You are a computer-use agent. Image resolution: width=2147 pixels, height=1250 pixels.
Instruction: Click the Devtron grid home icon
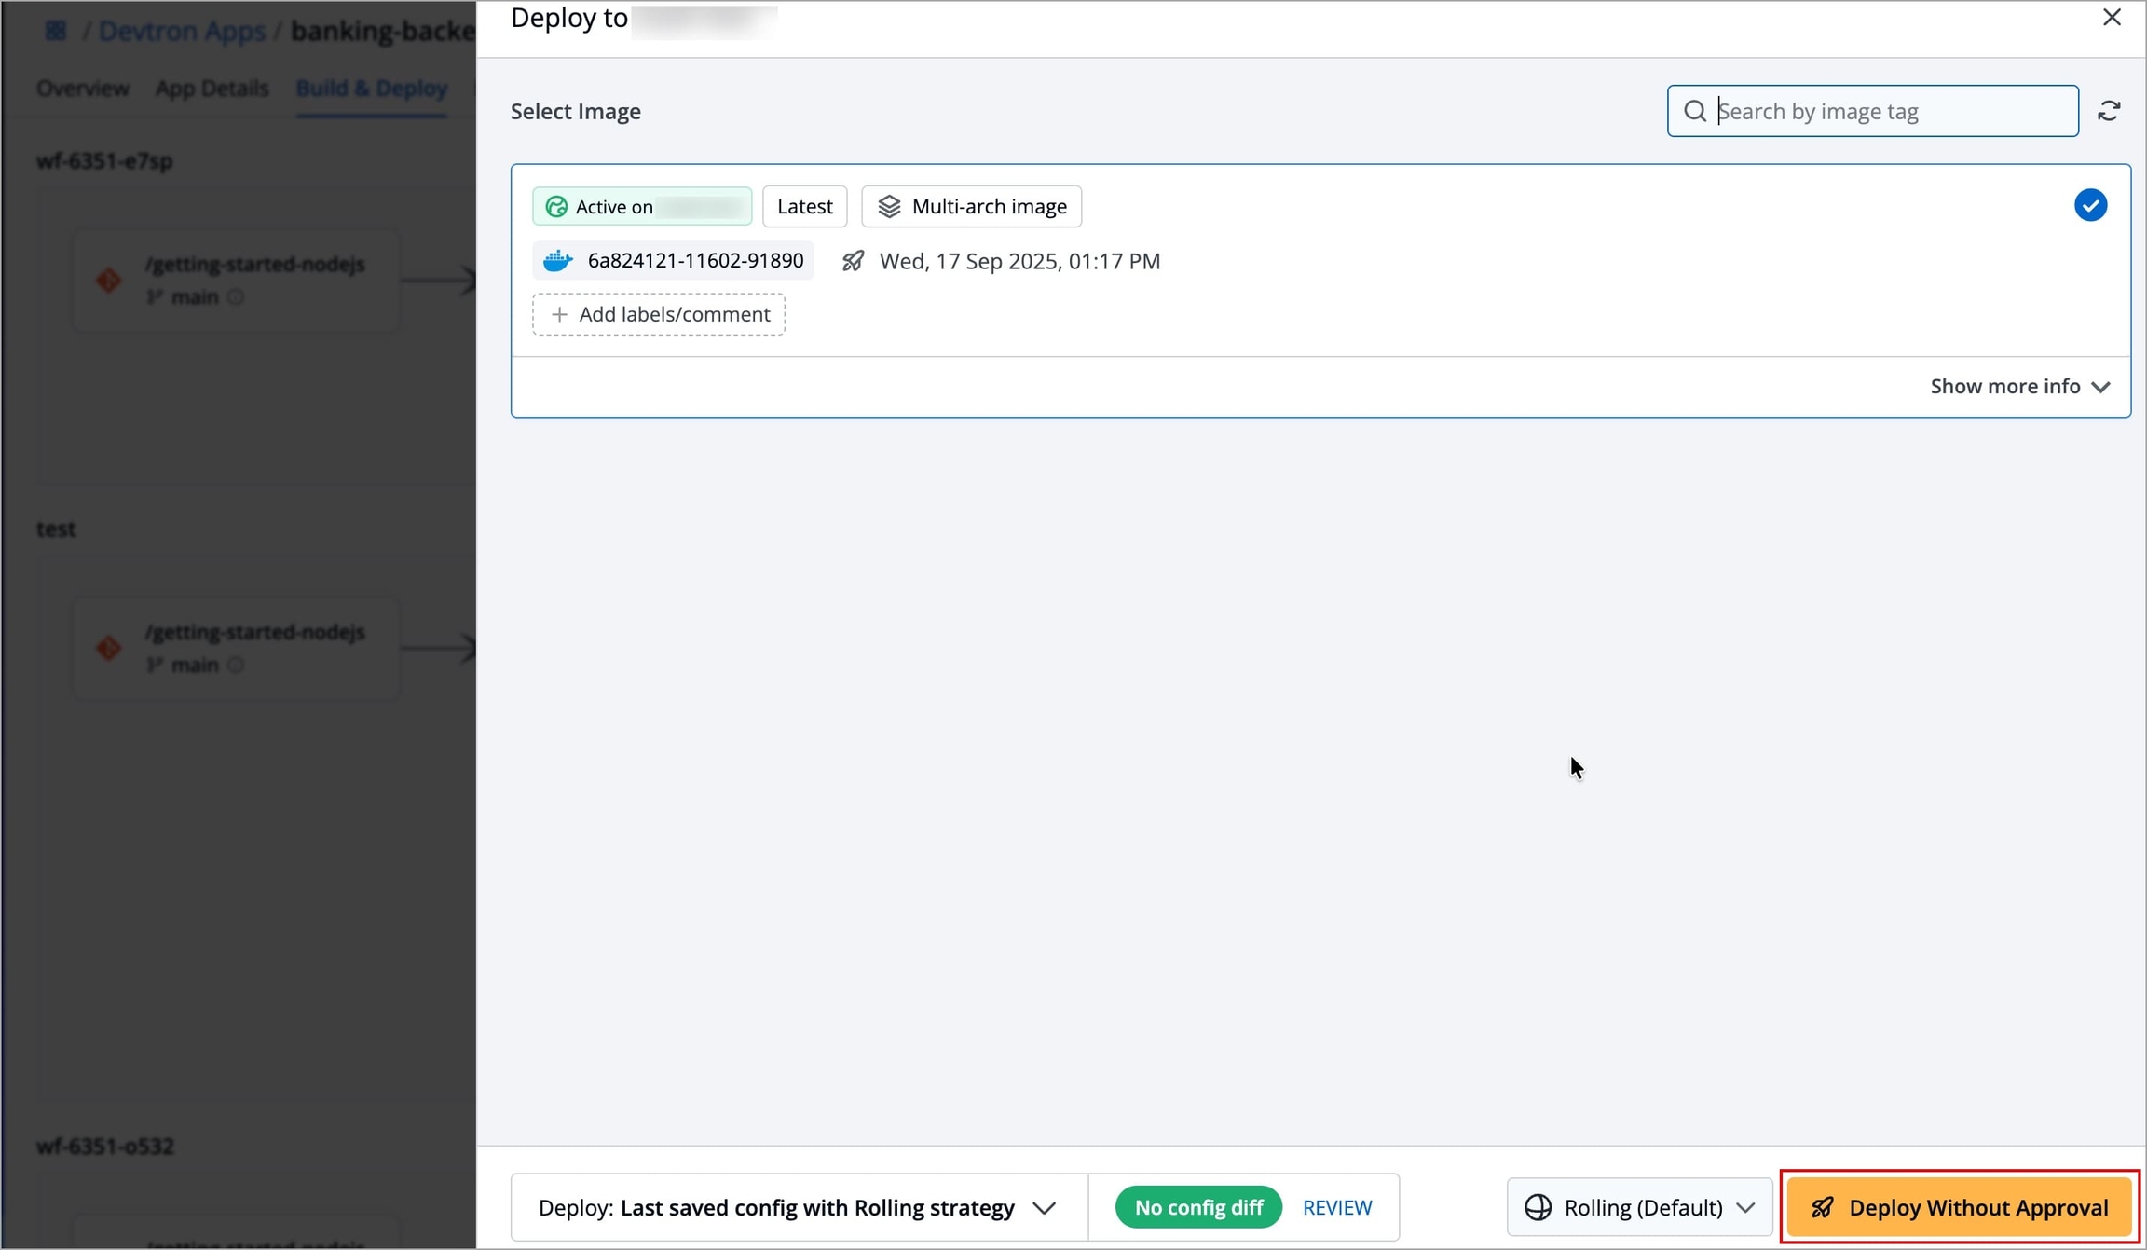coord(56,31)
